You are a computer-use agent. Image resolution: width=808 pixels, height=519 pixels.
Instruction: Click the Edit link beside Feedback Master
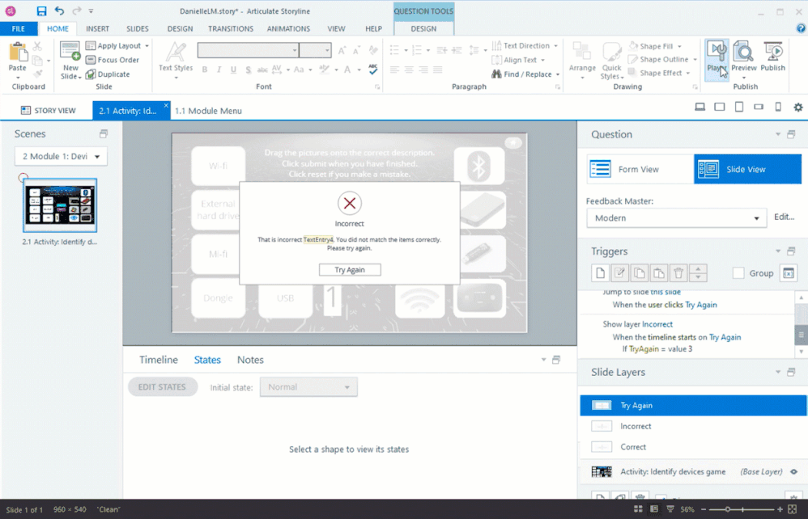[x=784, y=217]
